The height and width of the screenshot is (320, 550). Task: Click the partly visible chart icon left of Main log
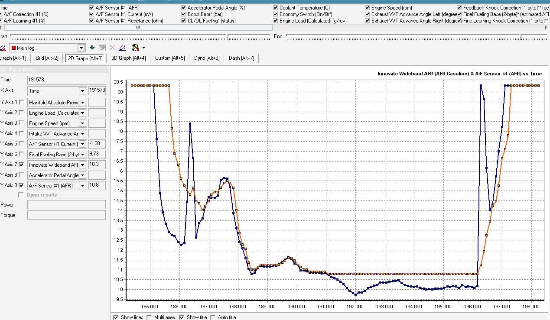(x=3, y=48)
